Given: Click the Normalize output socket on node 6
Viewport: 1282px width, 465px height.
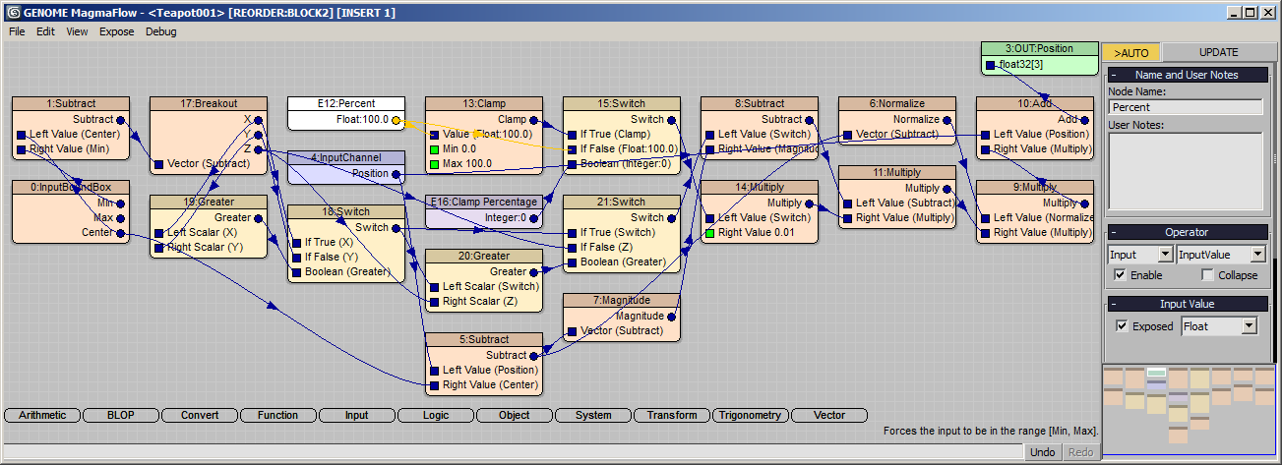Looking at the screenshot, I should click(946, 120).
